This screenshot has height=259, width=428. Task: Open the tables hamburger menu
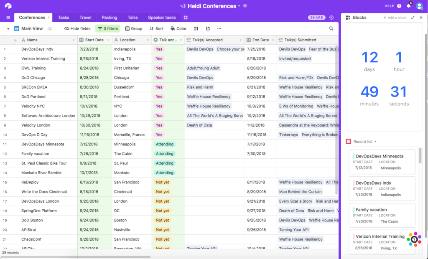(8, 18)
